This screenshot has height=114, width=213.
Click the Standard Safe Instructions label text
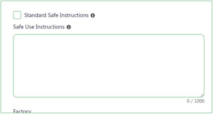point(56,15)
